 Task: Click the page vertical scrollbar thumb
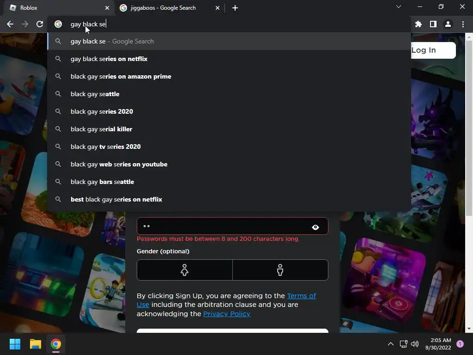469,129
